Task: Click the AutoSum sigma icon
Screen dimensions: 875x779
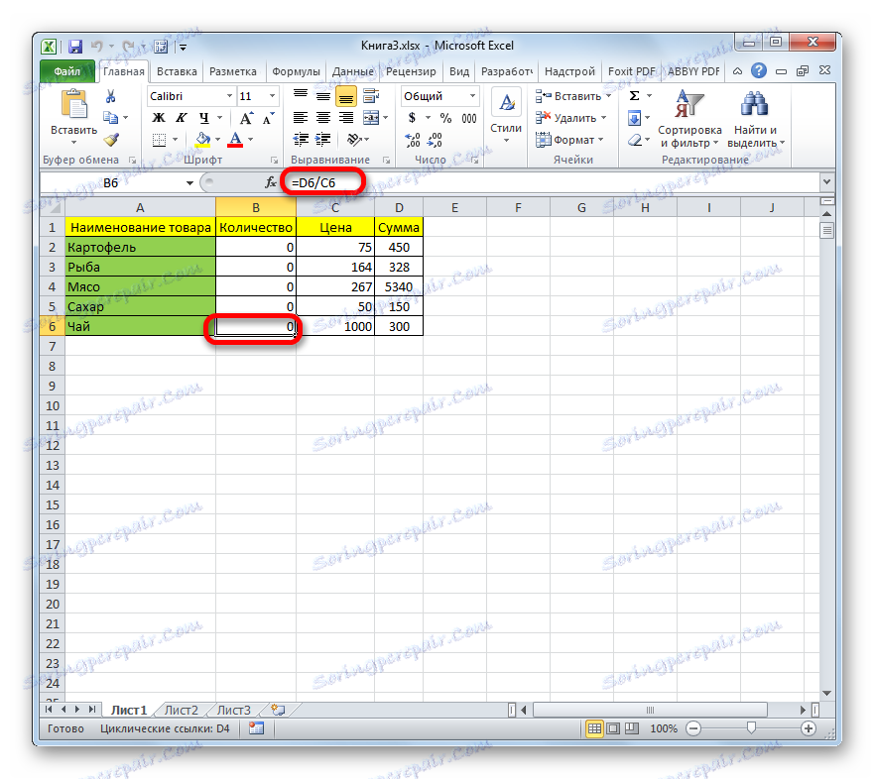Action: tap(635, 96)
